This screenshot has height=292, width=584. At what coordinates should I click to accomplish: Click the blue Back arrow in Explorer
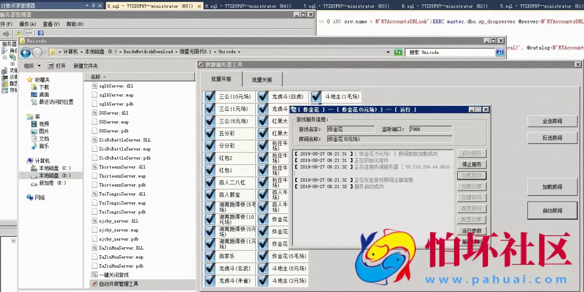[26, 52]
